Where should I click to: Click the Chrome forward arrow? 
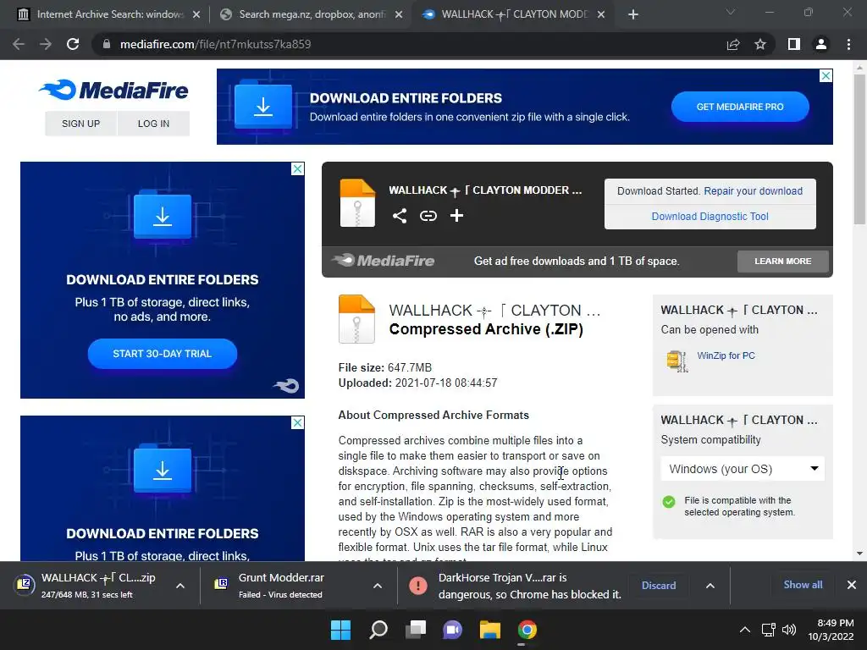(46, 44)
